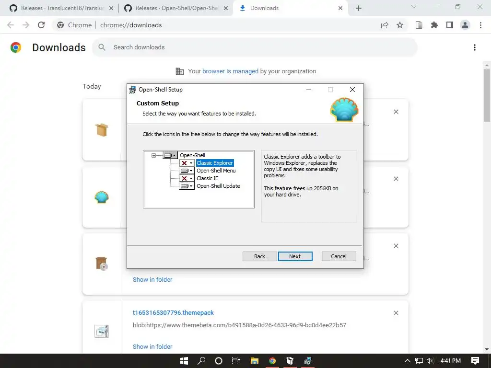491x368 pixels.
Task: Go Back in Open-Shell Setup
Action: (259, 256)
